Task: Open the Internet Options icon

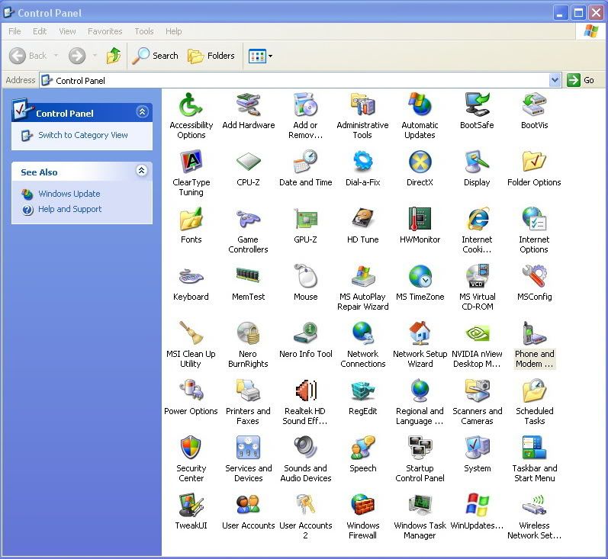Action: click(534, 219)
